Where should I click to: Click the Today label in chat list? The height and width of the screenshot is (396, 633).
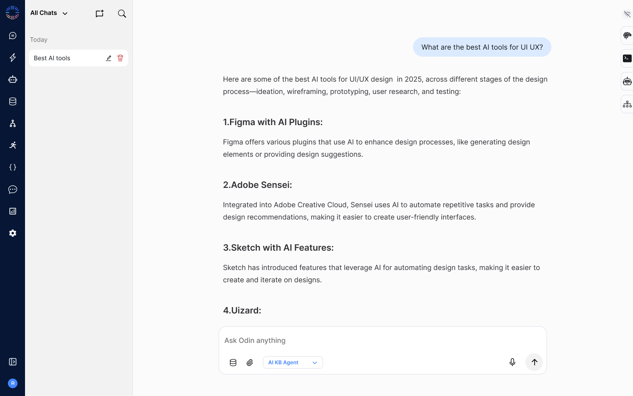tap(39, 40)
